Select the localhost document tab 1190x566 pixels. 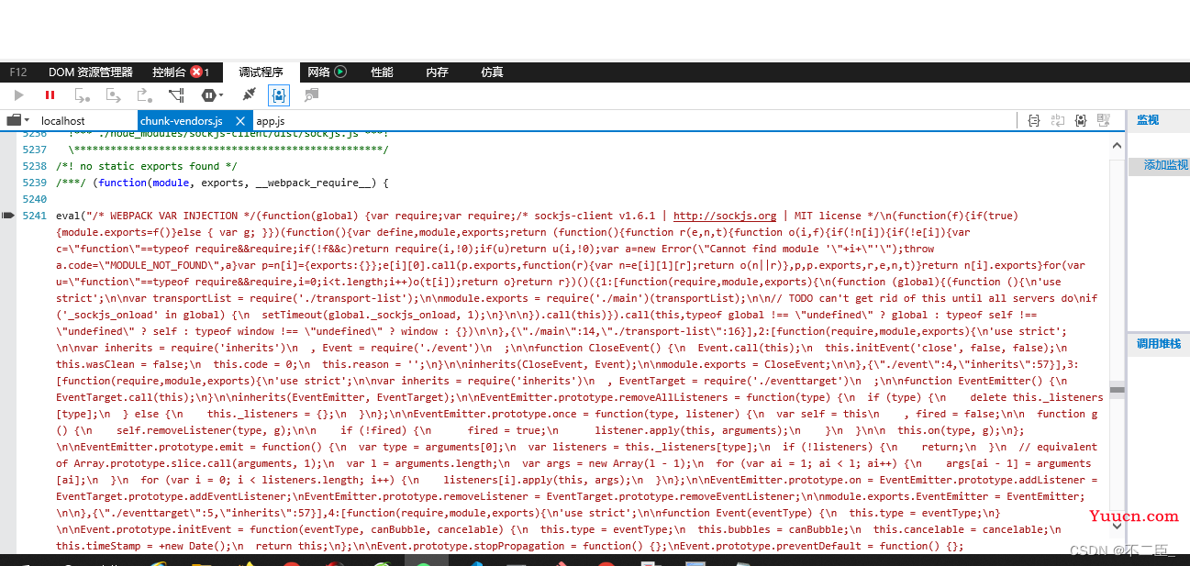point(63,121)
